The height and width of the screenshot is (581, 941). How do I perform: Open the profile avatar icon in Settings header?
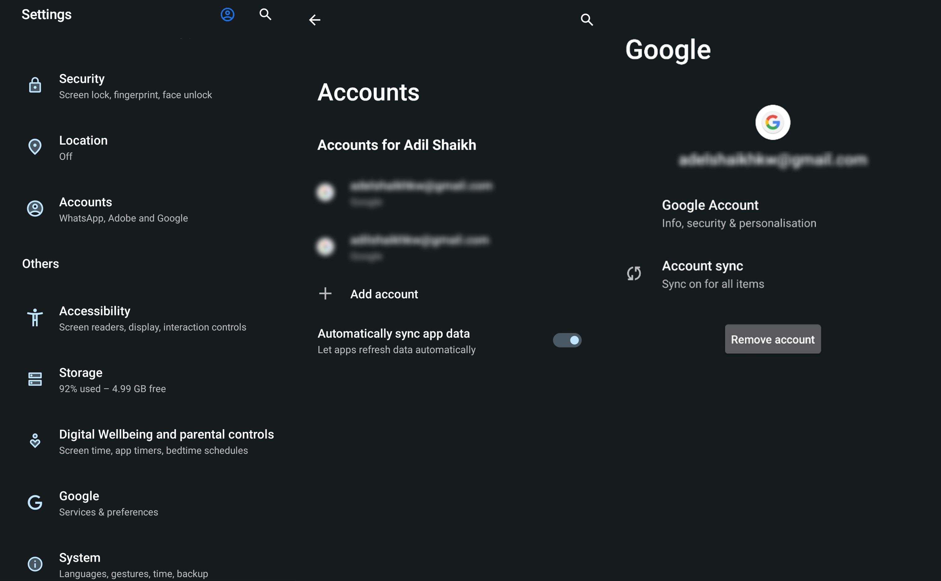click(227, 15)
